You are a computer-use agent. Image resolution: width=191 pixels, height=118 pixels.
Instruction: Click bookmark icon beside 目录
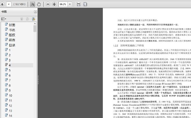tap(6, 45)
